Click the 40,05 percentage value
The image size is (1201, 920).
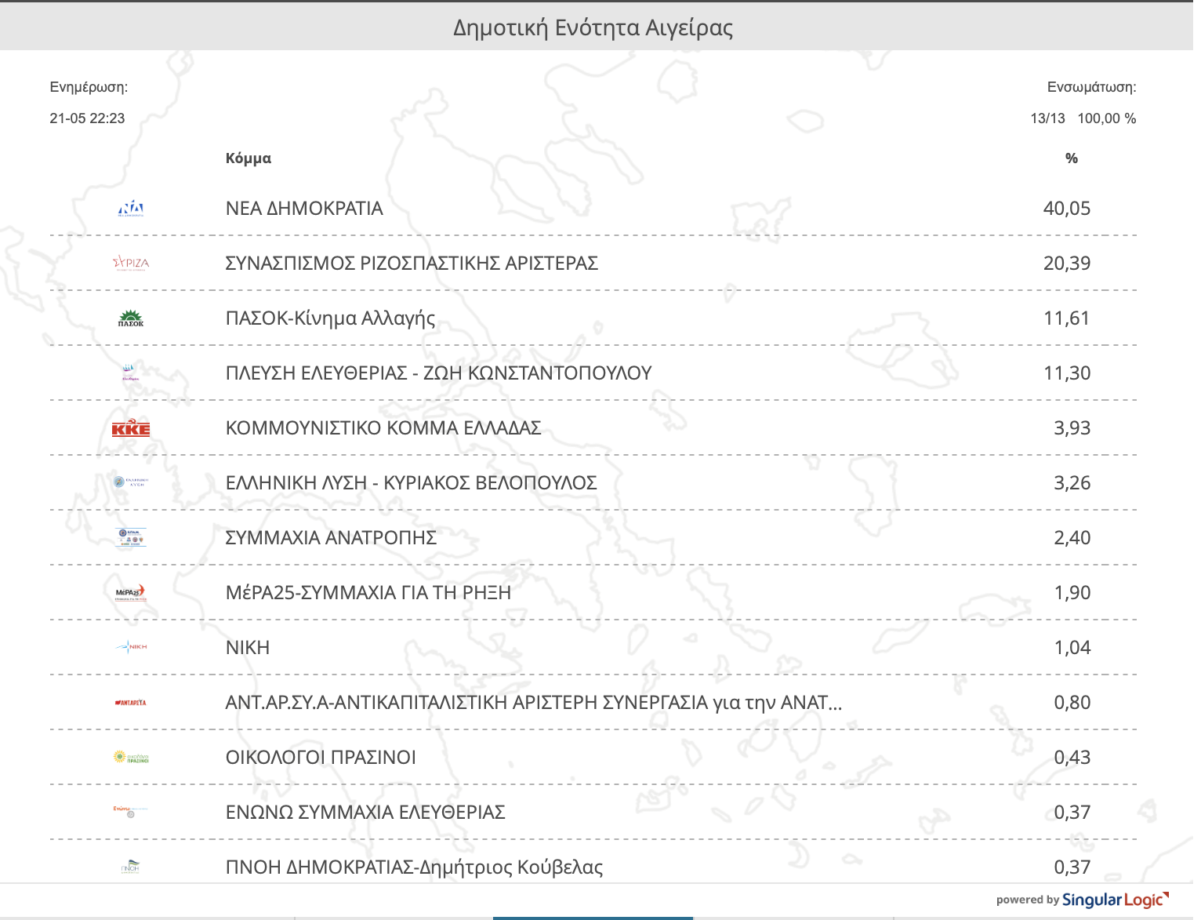tap(1067, 209)
